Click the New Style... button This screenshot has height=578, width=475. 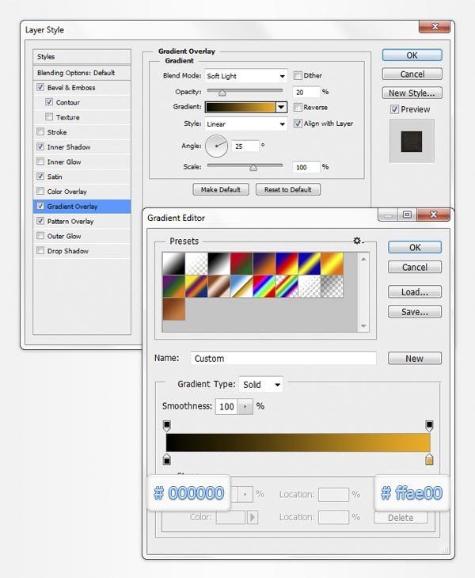click(412, 93)
